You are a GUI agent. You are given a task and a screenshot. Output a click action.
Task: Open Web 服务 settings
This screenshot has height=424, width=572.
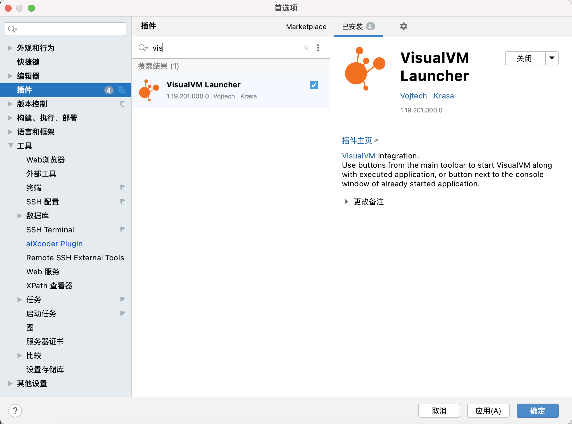coord(43,272)
